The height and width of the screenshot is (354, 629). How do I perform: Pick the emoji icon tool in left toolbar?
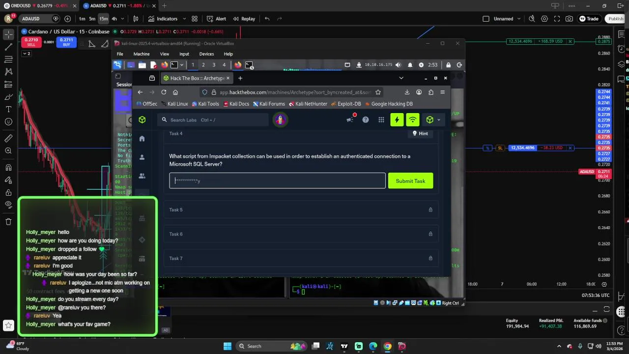pyautogui.click(x=8, y=122)
